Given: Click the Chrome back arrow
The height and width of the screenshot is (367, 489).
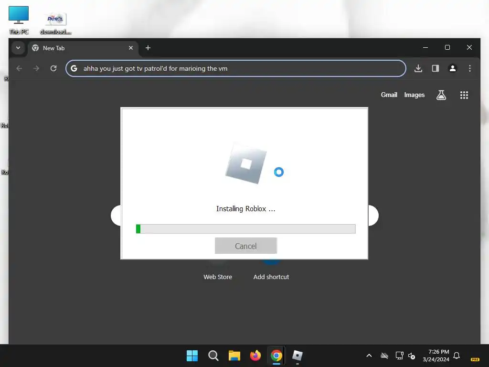Looking at the screenshot, I should (x=19, y=68).
